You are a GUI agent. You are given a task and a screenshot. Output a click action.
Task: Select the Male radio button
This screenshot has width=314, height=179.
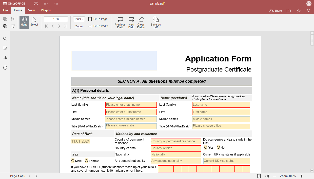click(73, 161)
